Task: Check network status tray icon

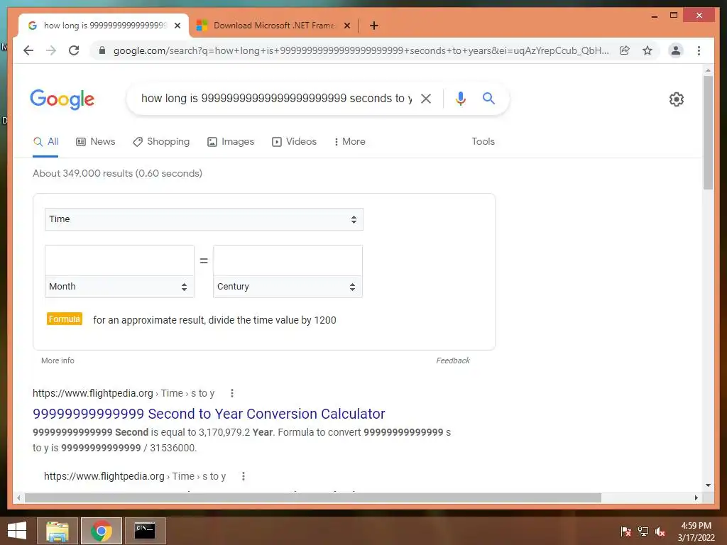Action: [643, 532]
